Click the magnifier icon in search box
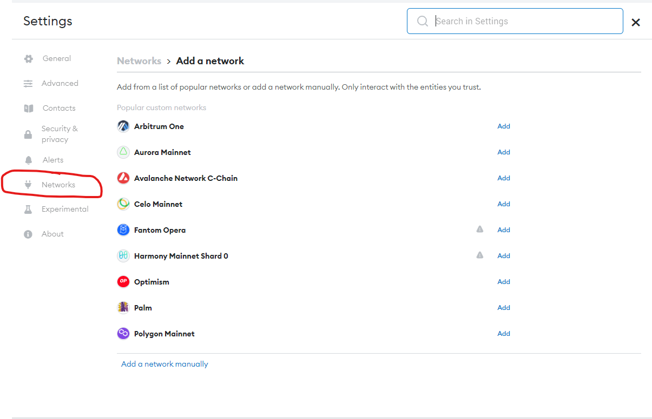Image resolution: width=652 pixels, height=419 pixels. (x=423, y=21)
